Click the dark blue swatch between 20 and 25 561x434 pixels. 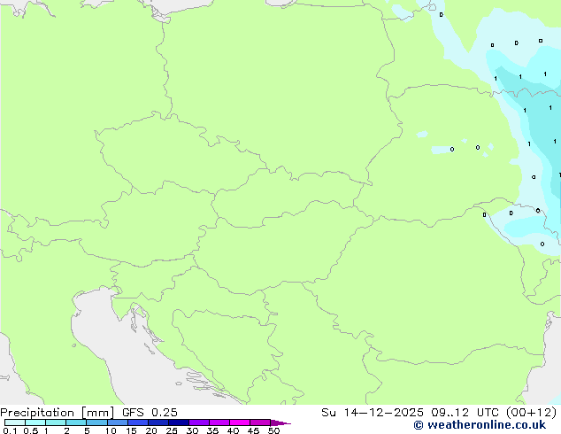coord(158,422)
